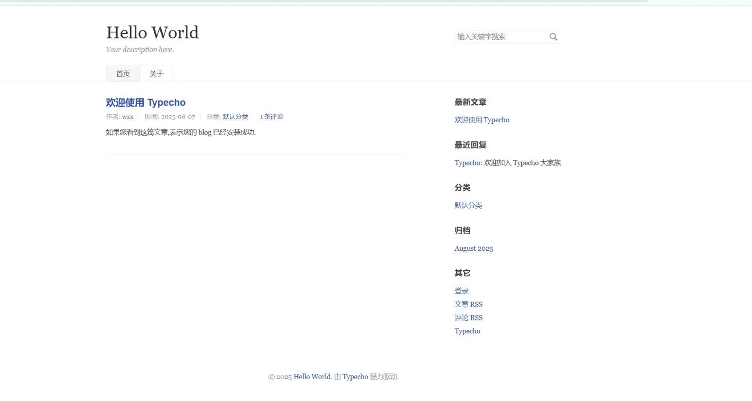Switch to the 关于 navigation tab

coord(157,74)
